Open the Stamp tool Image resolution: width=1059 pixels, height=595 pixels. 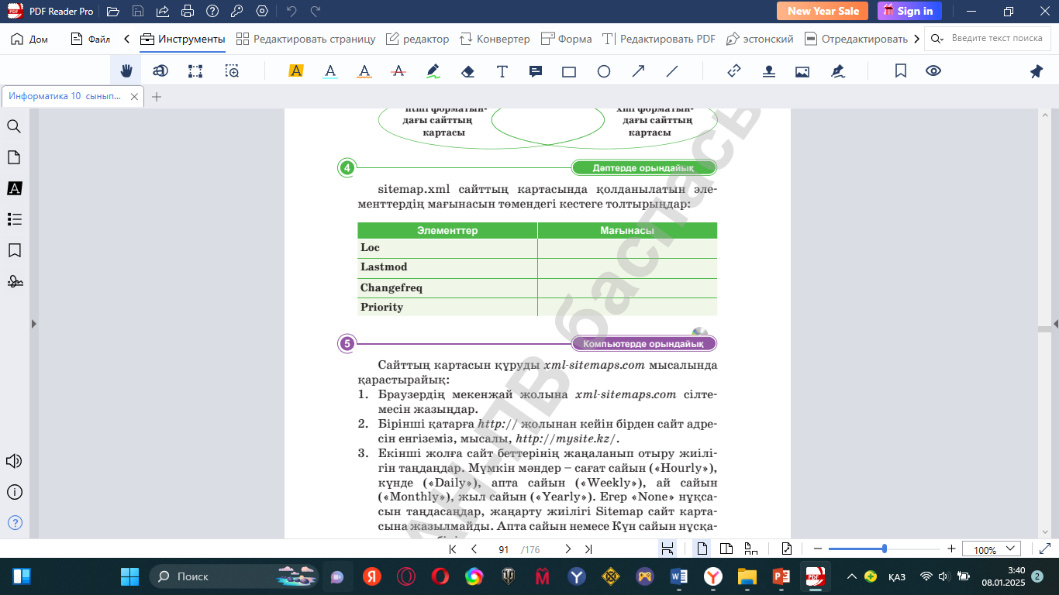[x=768, y=71]
